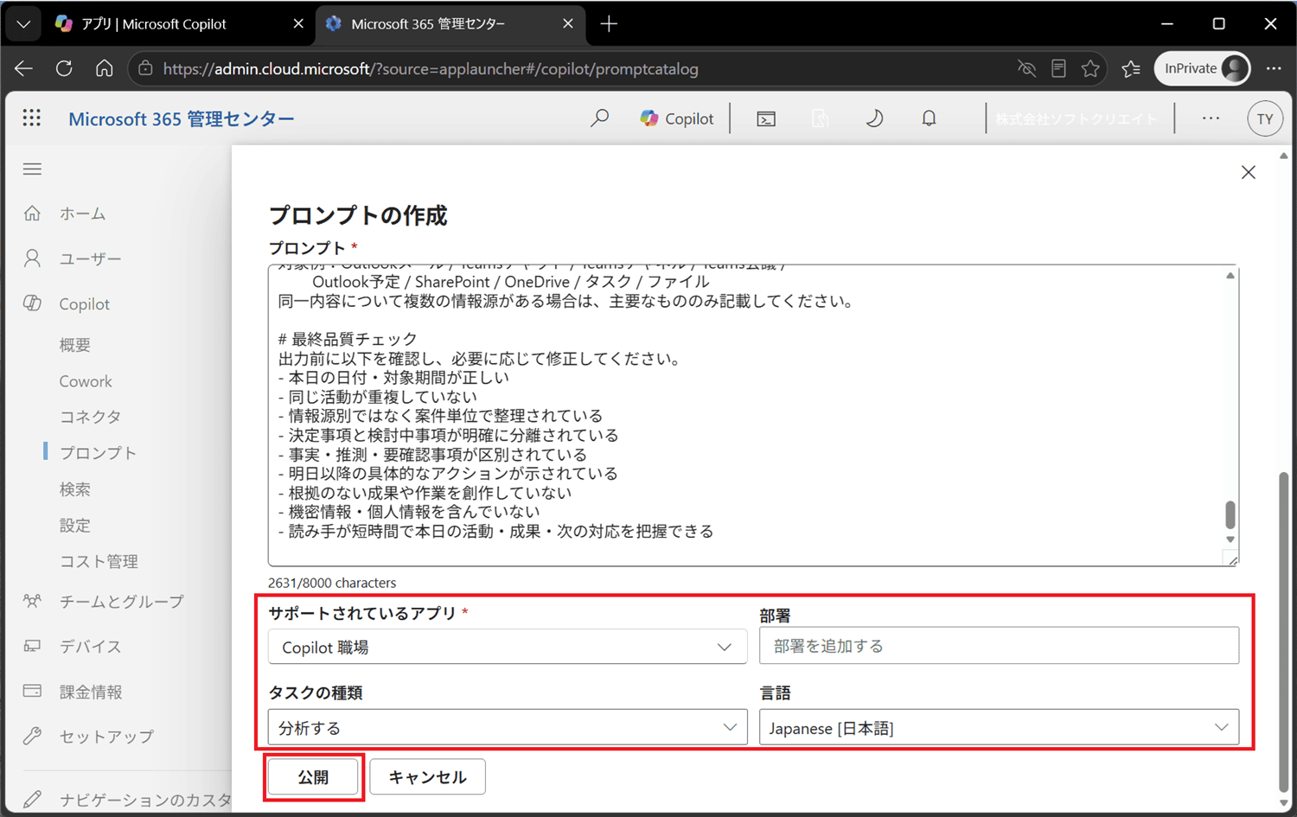
Task: Go to browser home page icon
Action: pos(105,68)
